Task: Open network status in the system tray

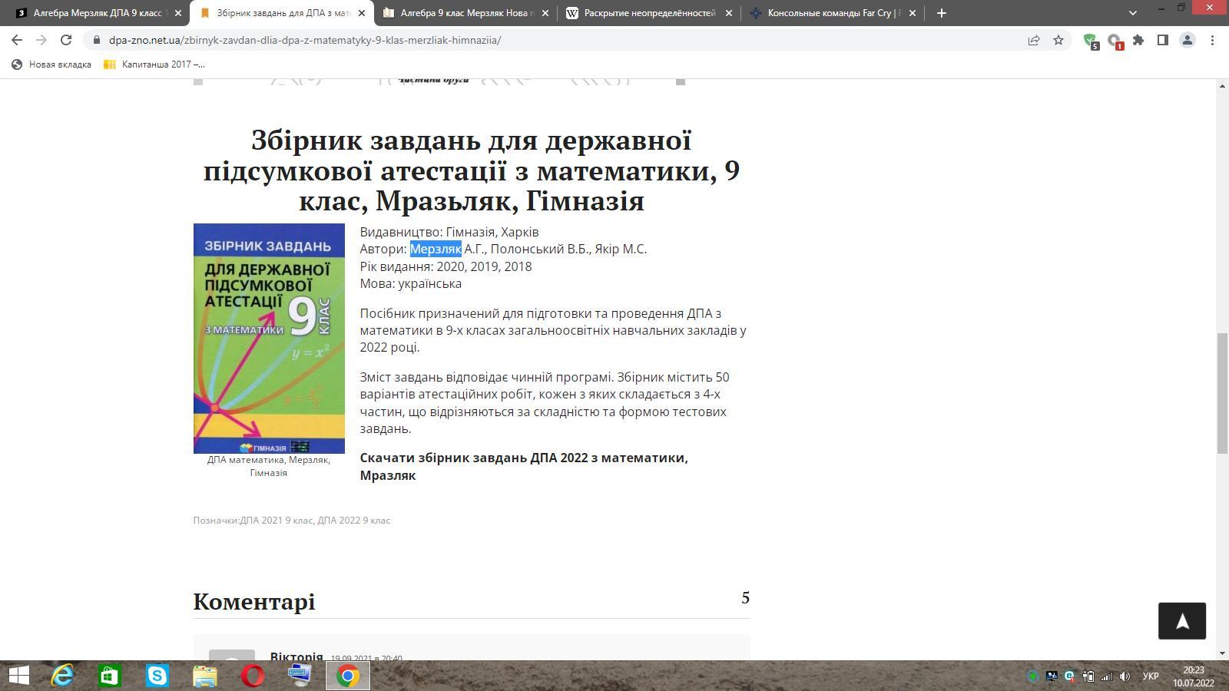Action: [1107, 676]
